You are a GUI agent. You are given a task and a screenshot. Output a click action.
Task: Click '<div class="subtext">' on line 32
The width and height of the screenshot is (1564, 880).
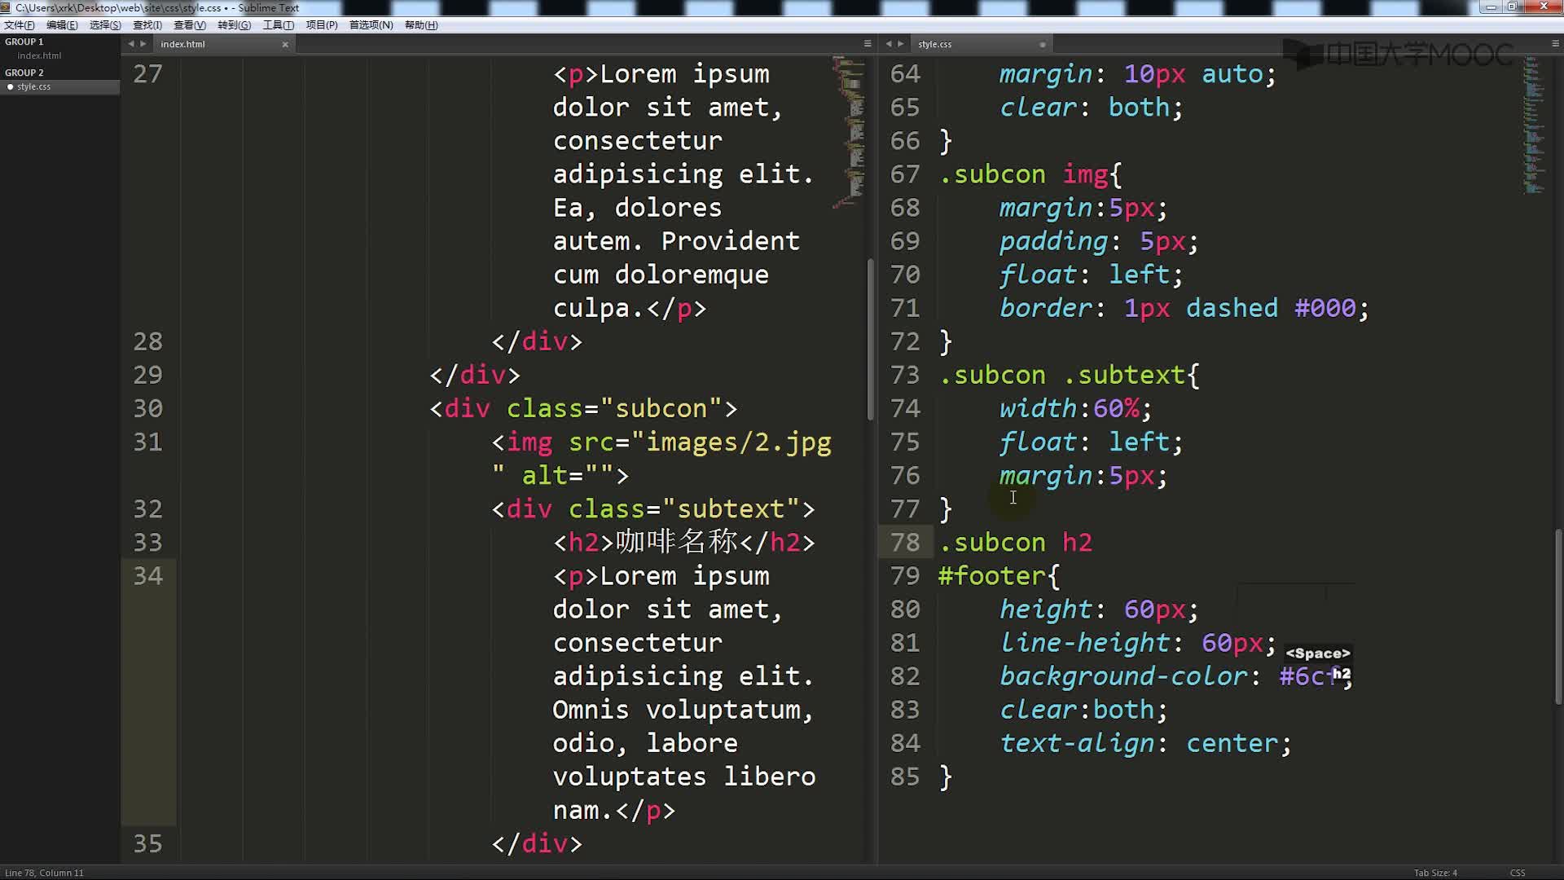[x=653, y=509]
